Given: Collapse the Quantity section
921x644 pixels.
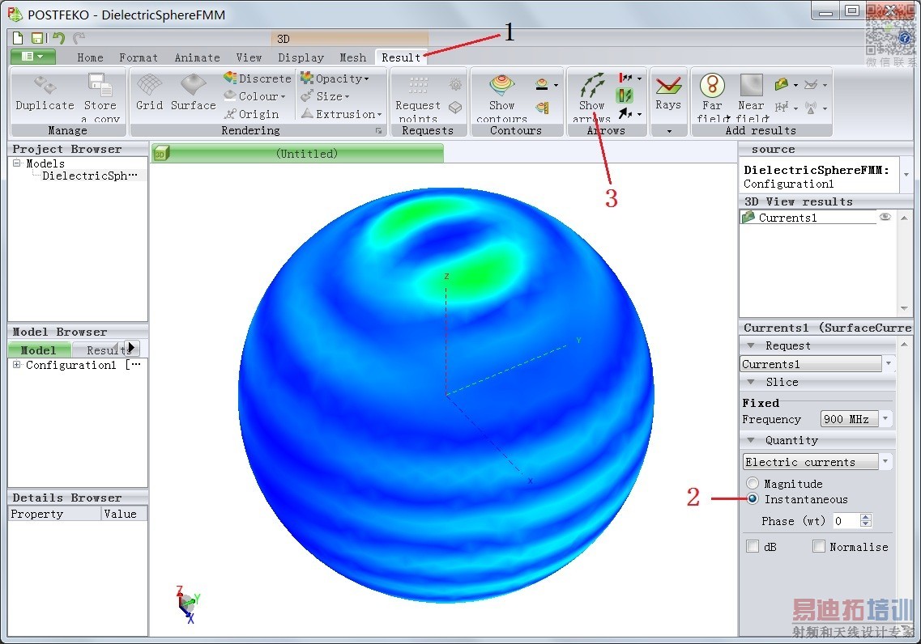Looking at the screenshot, I should click(x=751, y=440).
